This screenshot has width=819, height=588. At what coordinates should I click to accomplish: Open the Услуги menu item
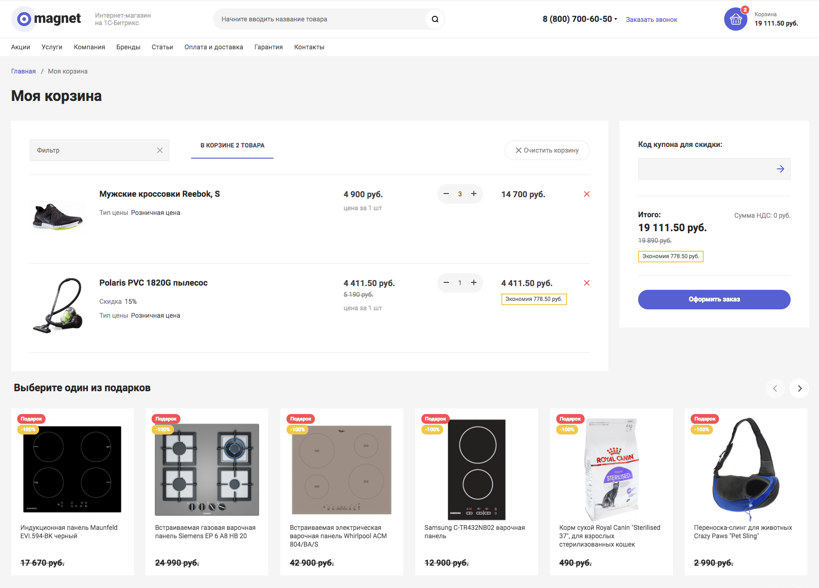(52, 47)
